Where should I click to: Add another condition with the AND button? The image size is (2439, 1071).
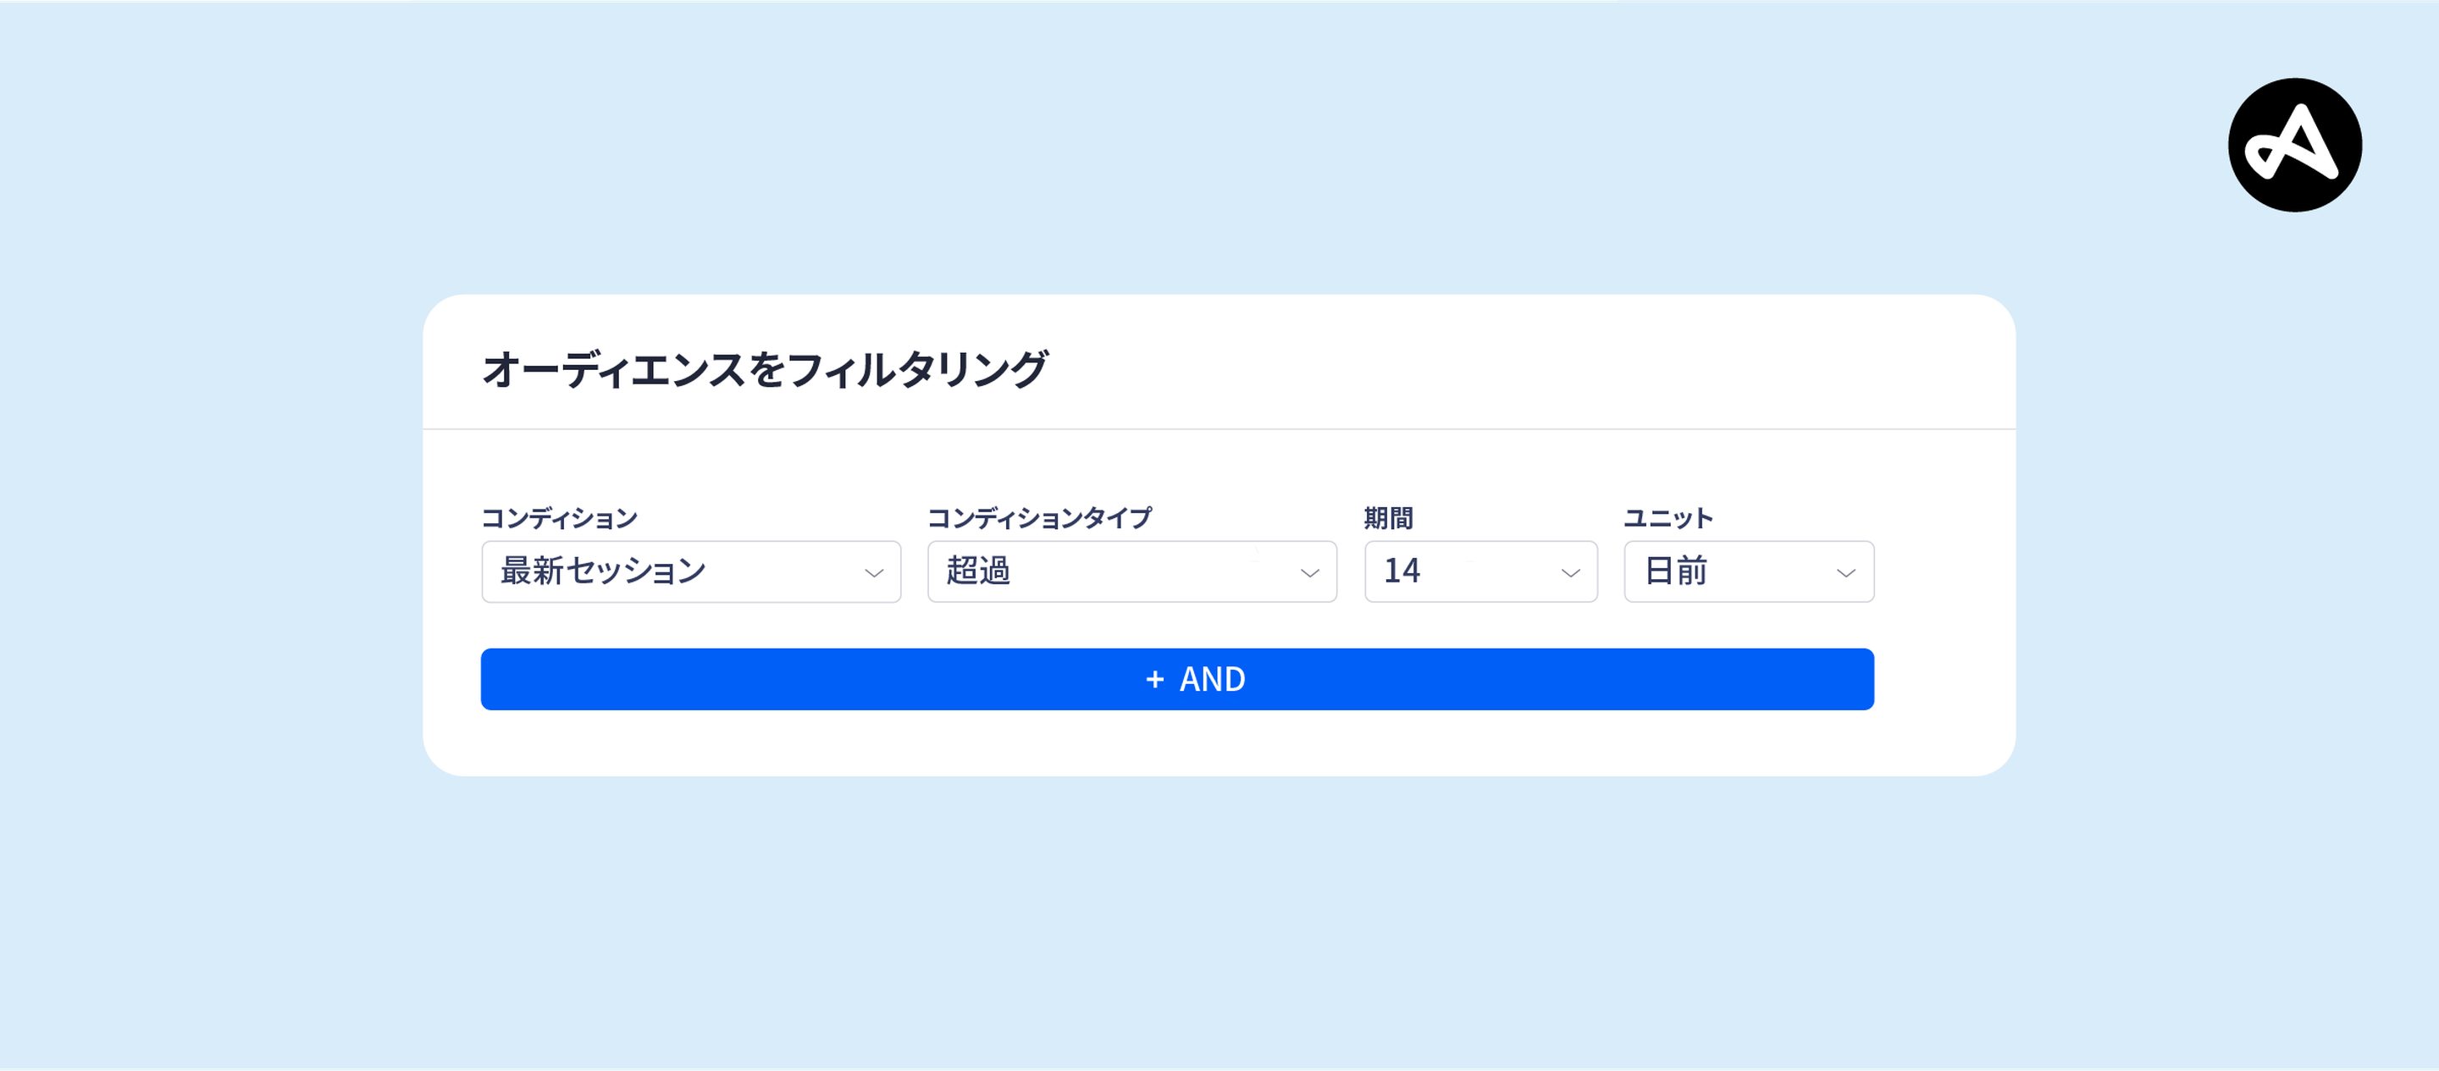click(1177, 679)
